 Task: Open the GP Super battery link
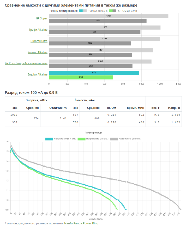pos(42,18)
